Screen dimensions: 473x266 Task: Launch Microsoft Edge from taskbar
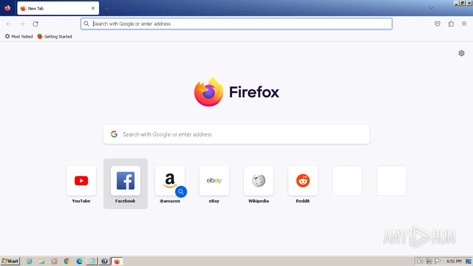pos(79,261)
